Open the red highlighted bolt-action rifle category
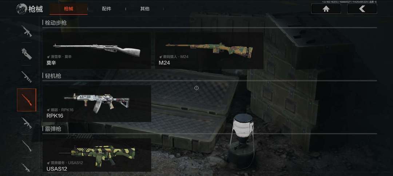 27,100
